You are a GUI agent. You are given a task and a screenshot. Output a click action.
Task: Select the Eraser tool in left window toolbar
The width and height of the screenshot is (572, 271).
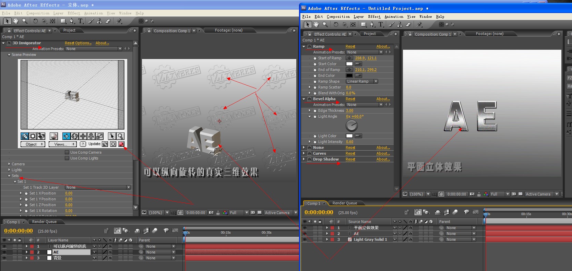[x=108, y=21]
